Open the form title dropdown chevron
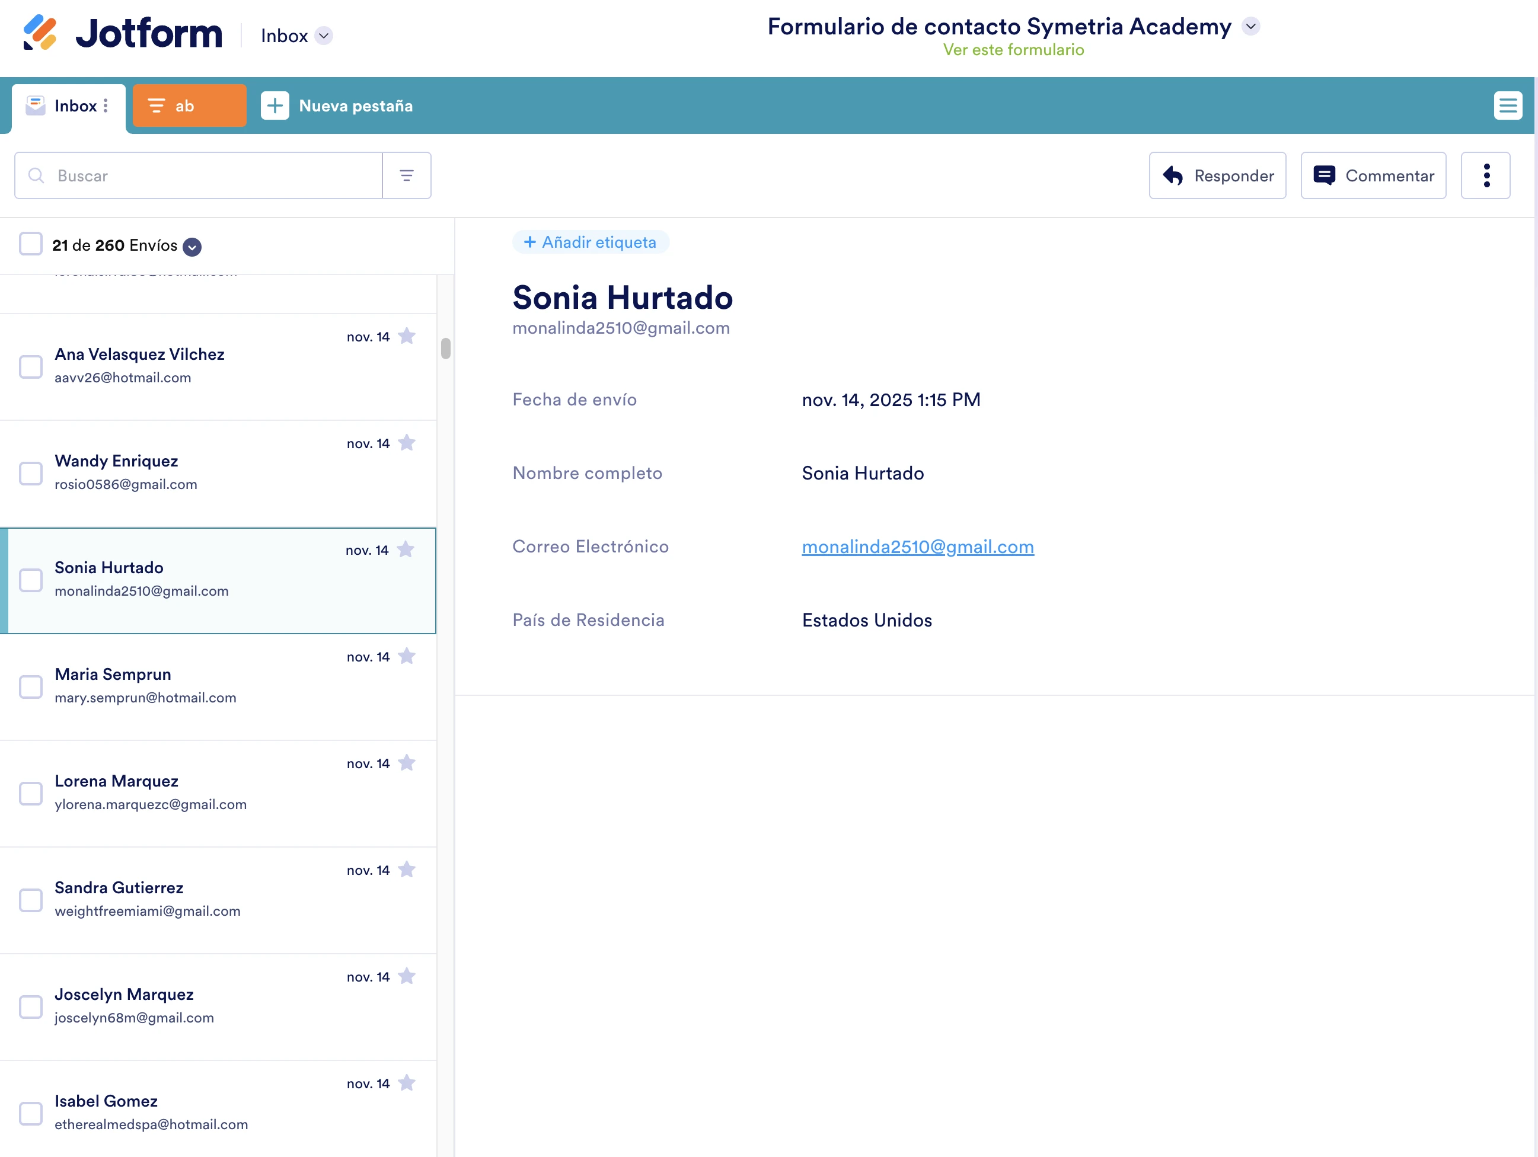 [1251, 27]
